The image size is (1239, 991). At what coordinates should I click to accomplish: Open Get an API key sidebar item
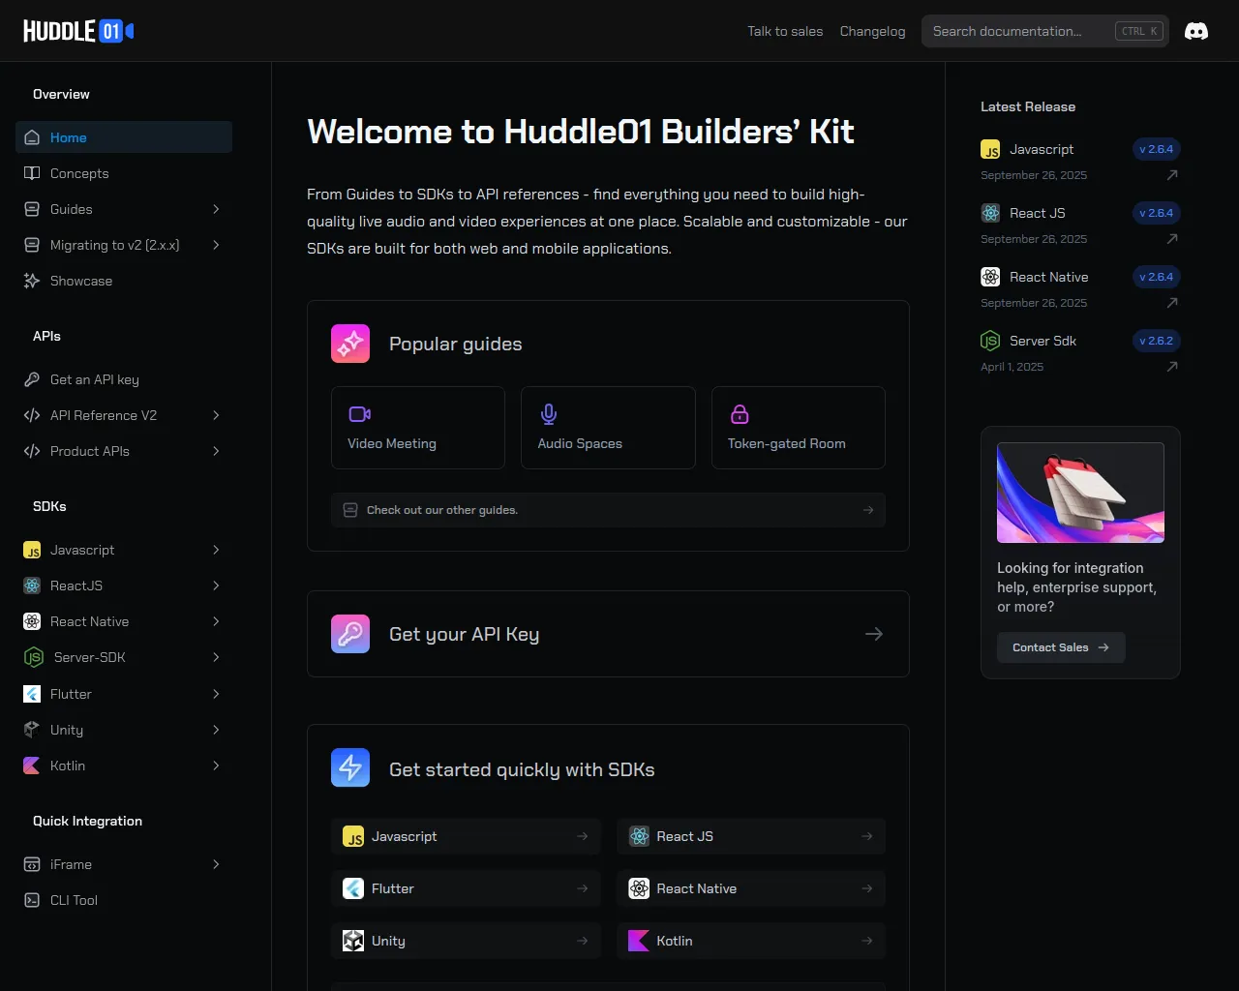click(x=124, y=379)
